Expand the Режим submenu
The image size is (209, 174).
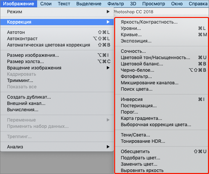[x=57, y=12]
